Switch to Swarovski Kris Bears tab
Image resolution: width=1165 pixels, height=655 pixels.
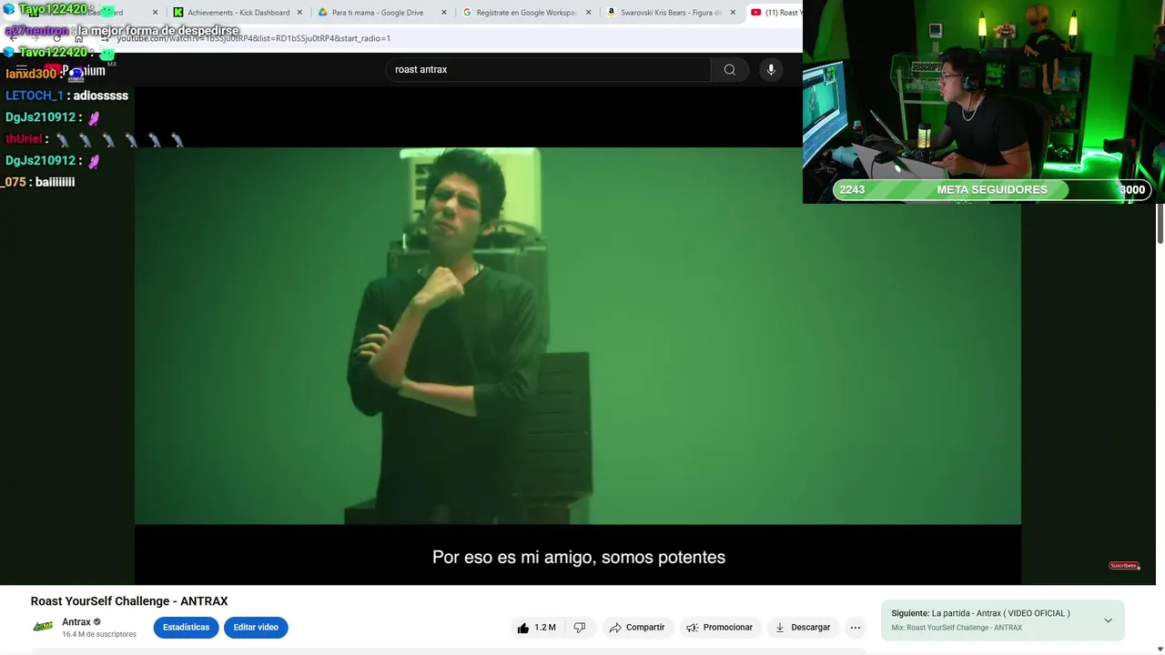(672, 13)
